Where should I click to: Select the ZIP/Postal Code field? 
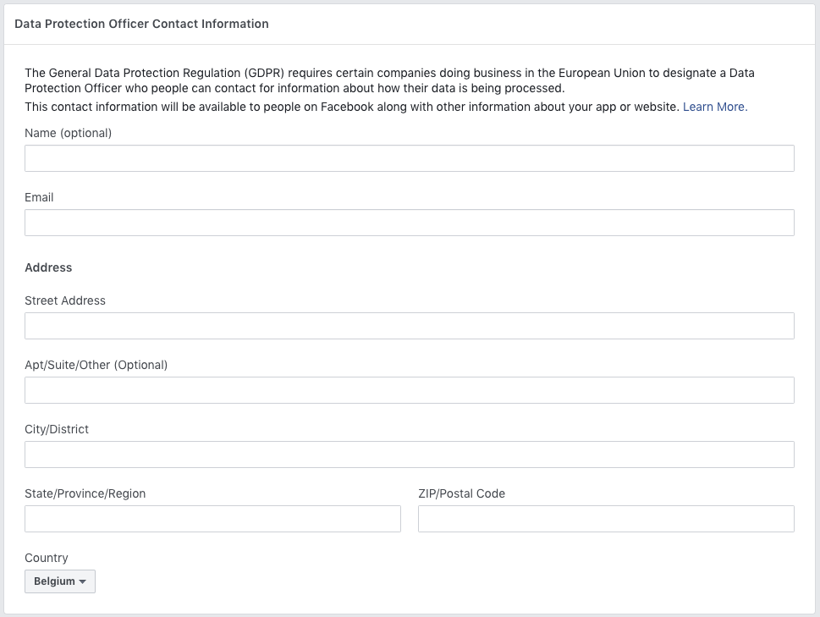point(606,519)
